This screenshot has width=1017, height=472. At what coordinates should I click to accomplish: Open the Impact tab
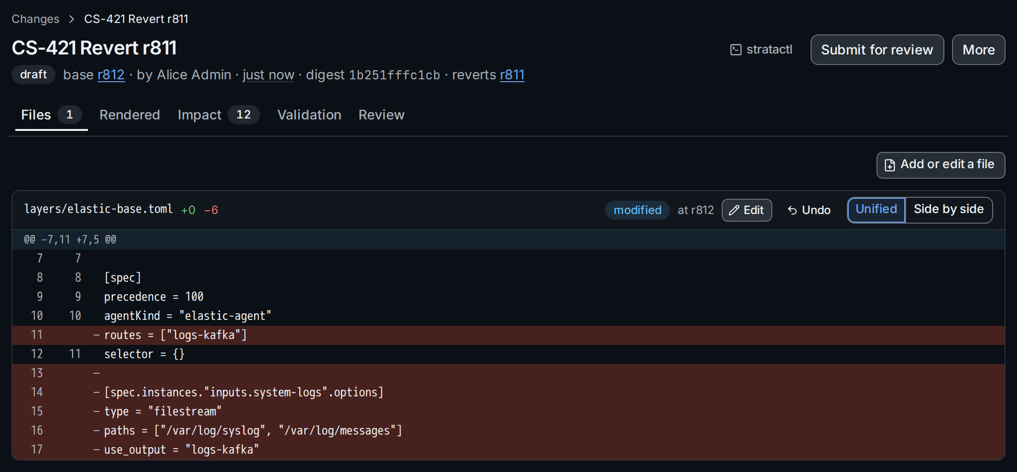(x=218, y=115)
